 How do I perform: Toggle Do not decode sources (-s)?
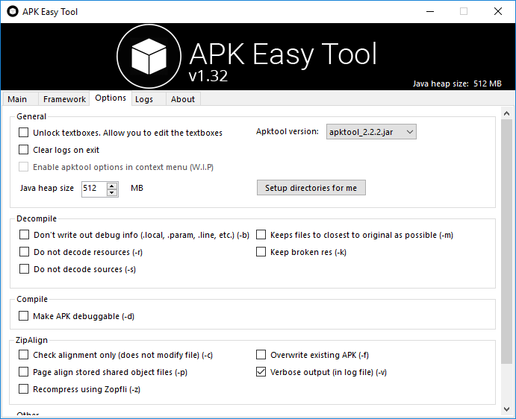click(24, 269)
